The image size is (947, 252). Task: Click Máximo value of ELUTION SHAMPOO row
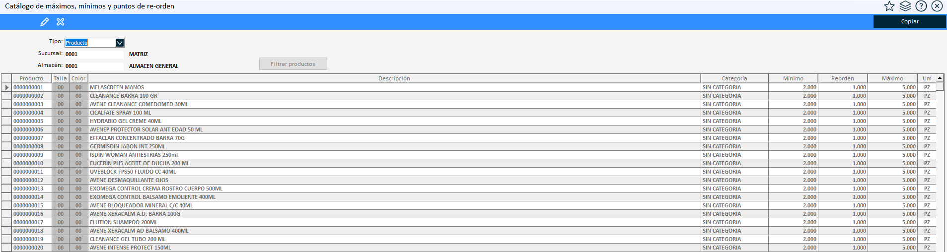[892, 222]
